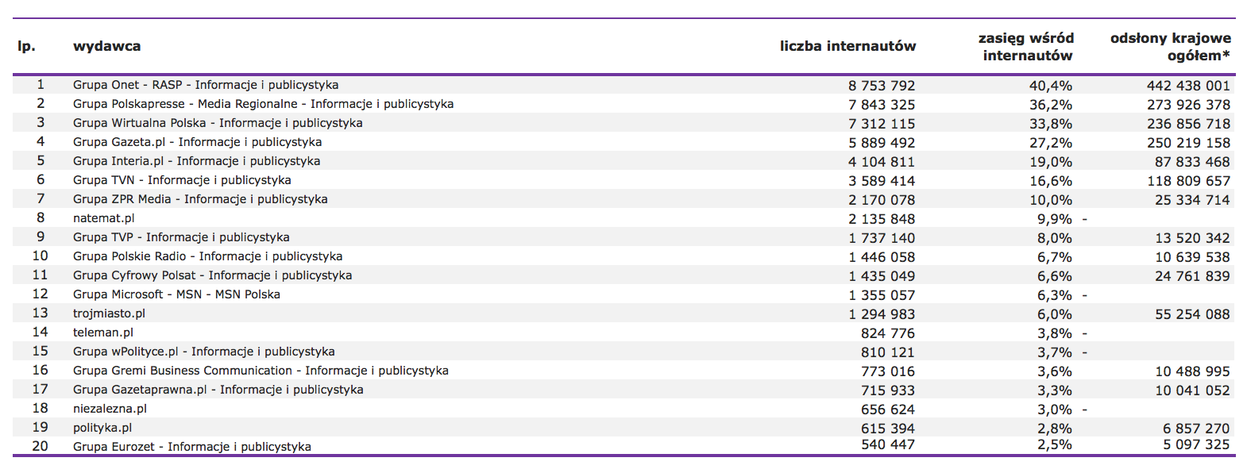Image resolution: width=1247 pixels, height=473 pixels.
Task: Click the 'lp.' column header
Action: (x=27, y=47)
